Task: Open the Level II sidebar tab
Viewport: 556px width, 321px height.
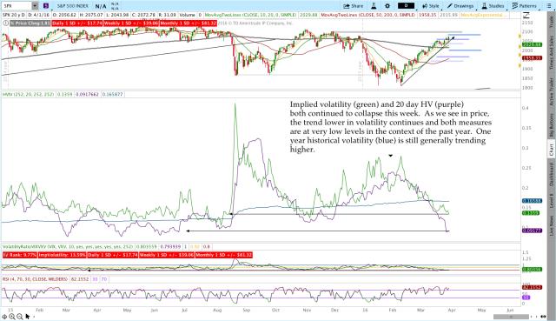Action: [x=552, y=201]
